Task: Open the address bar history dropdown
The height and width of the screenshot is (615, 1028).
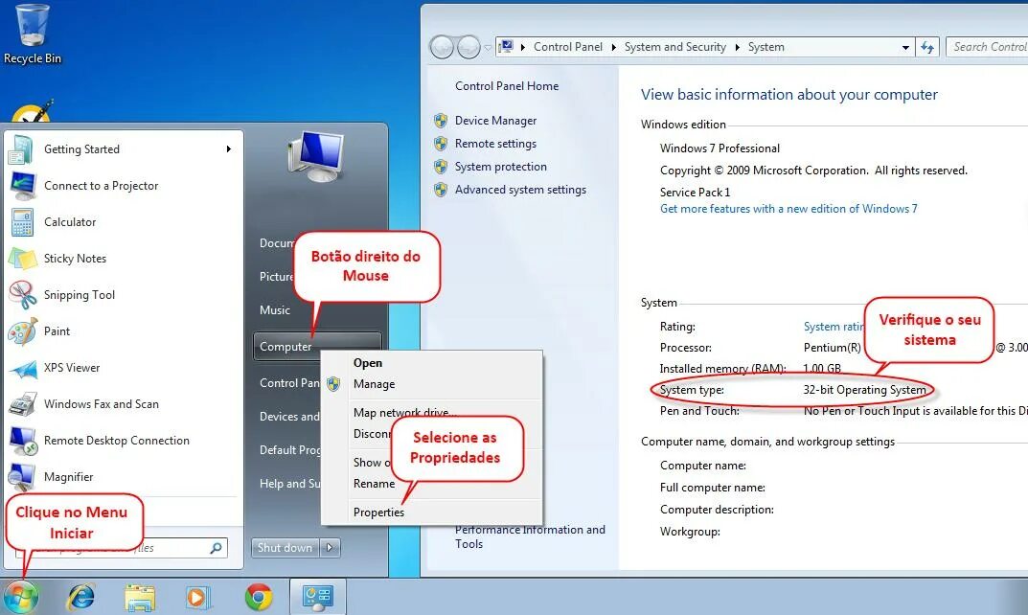Action: click(x=905, y=47)
